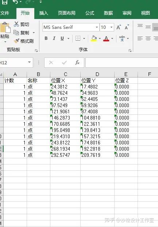Click the Save icon in quick access toolbar
The image size is (158, 227).
(5, 2)
